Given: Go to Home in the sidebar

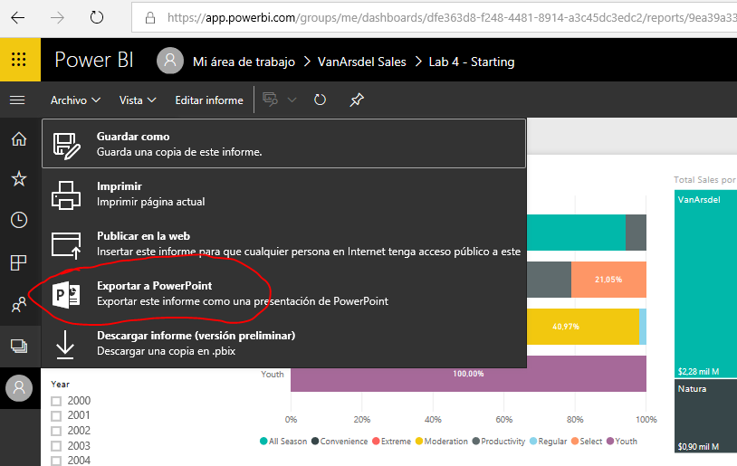Looking at the screenshot, I should pyautogui.click(x=19, y=139).
